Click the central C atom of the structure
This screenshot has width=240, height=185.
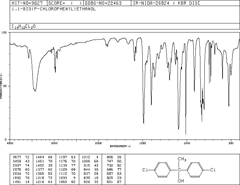point(179,170)
